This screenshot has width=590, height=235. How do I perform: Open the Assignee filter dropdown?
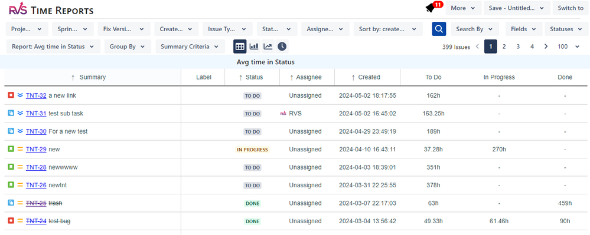pos(325,29)
